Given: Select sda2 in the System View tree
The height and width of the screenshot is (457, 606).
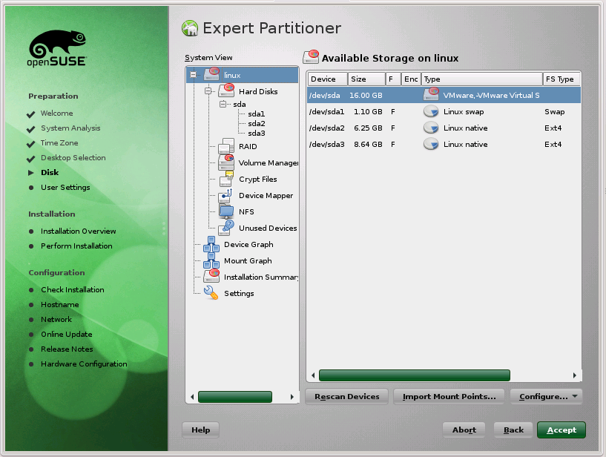Looking at the screenshot, I should (x=256, y=123).
